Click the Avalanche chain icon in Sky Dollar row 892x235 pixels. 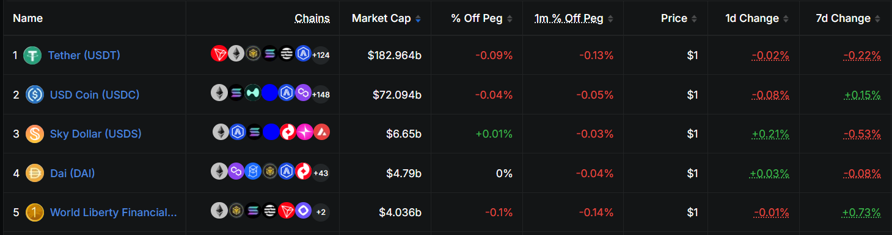(x=321, y=132)
